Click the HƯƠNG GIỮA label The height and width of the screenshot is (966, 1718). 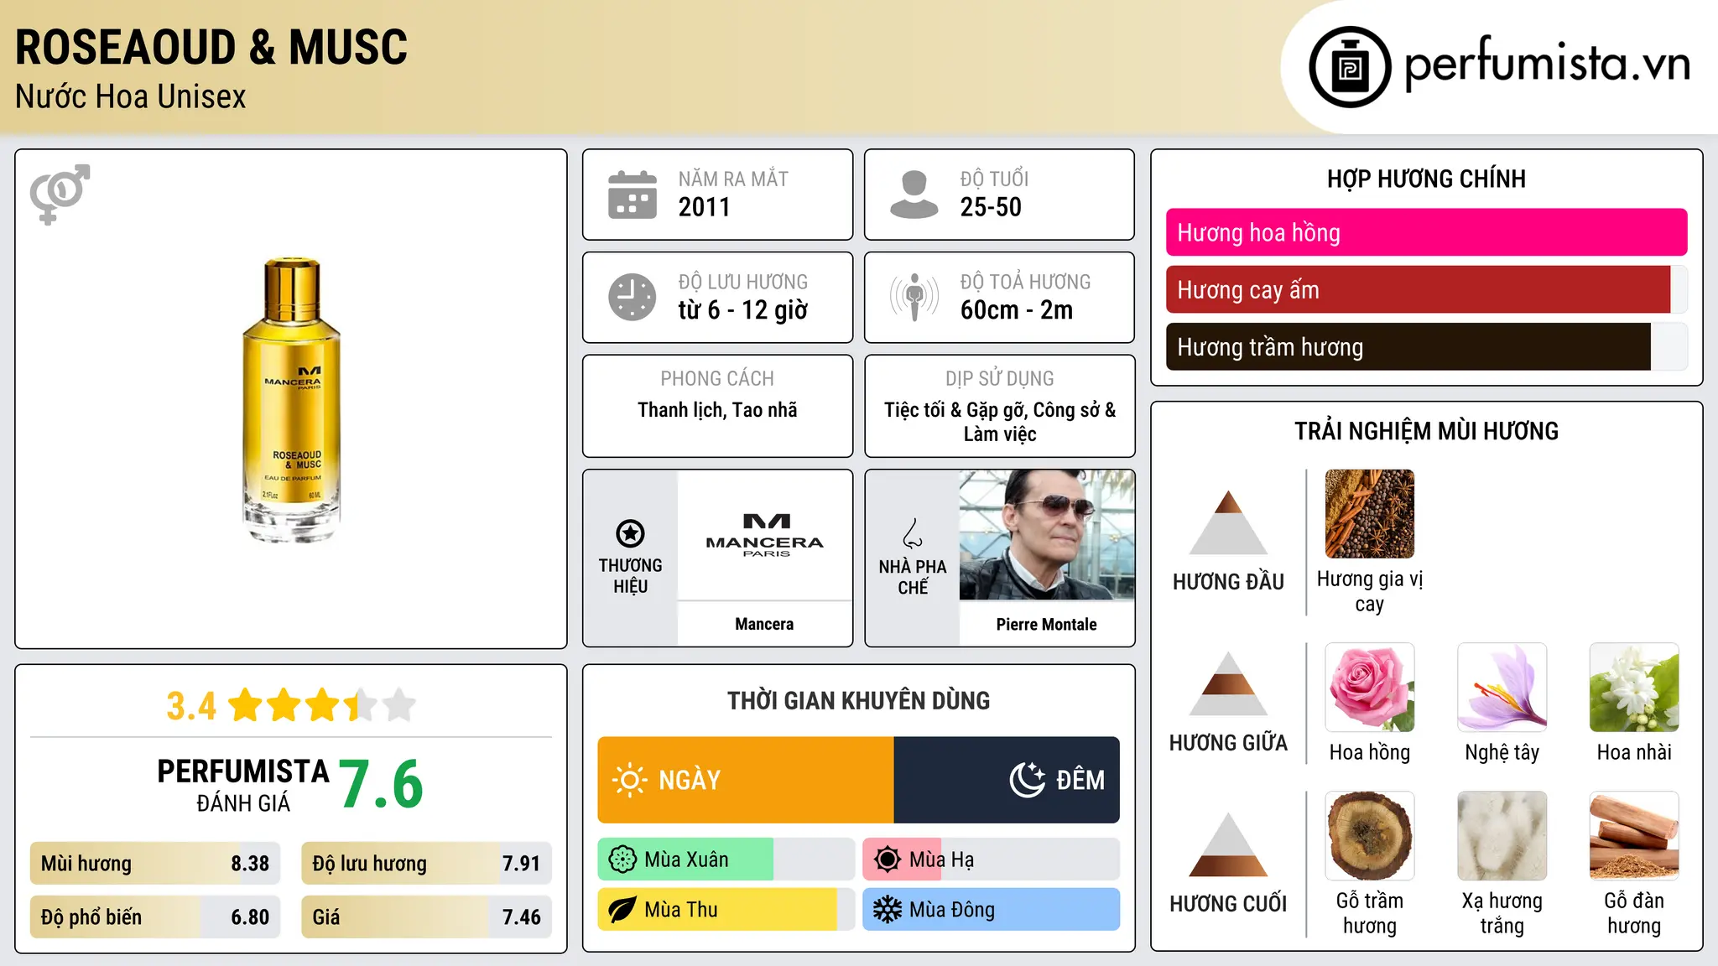[x=1228, y=743]
